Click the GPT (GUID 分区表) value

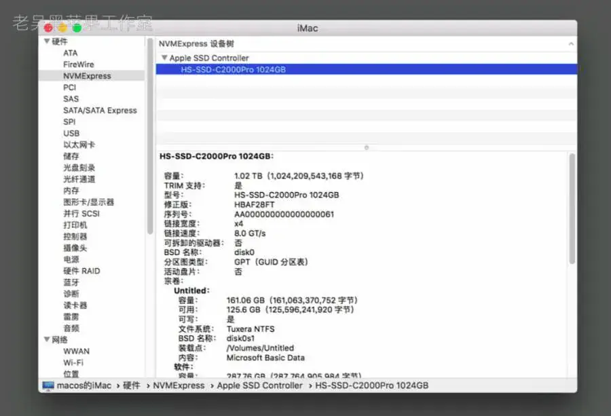click(x=271, y=262)
